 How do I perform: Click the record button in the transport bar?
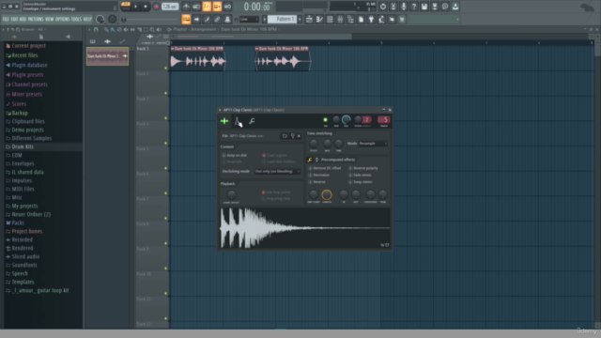point(156,7)
